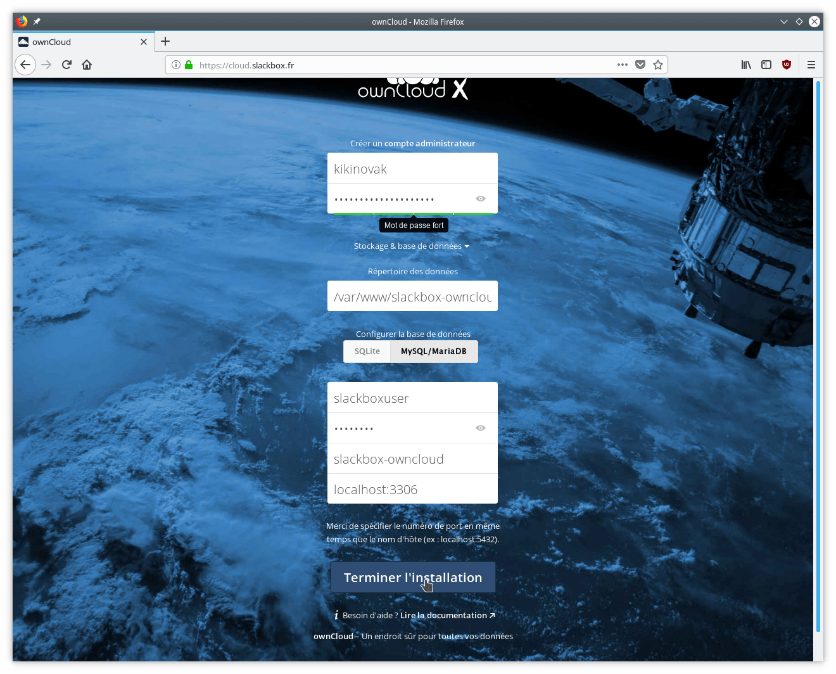Open the Firefox hamburger menu
Screen dimensions: 836x674
[x=811, y=65]
